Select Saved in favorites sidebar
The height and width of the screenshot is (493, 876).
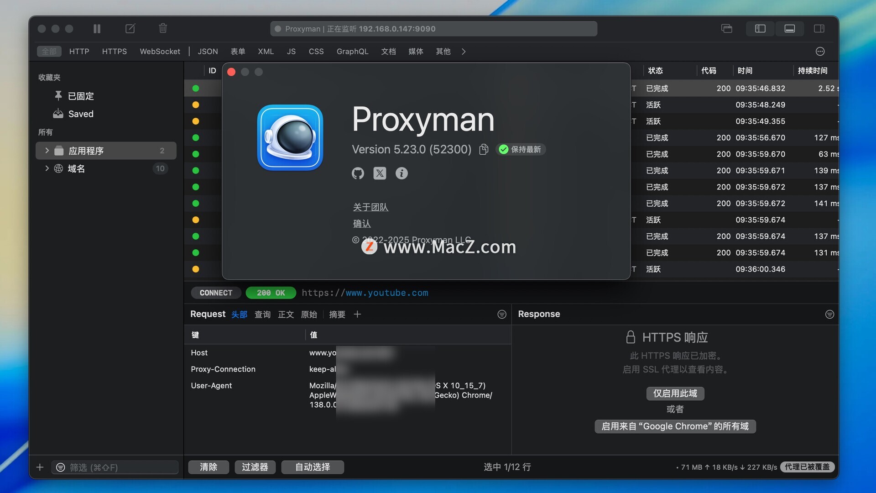81,114
